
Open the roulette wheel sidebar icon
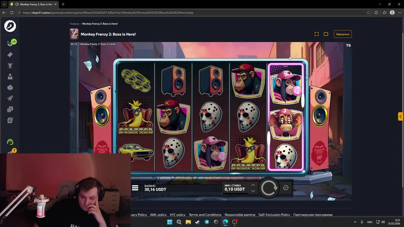10,87
